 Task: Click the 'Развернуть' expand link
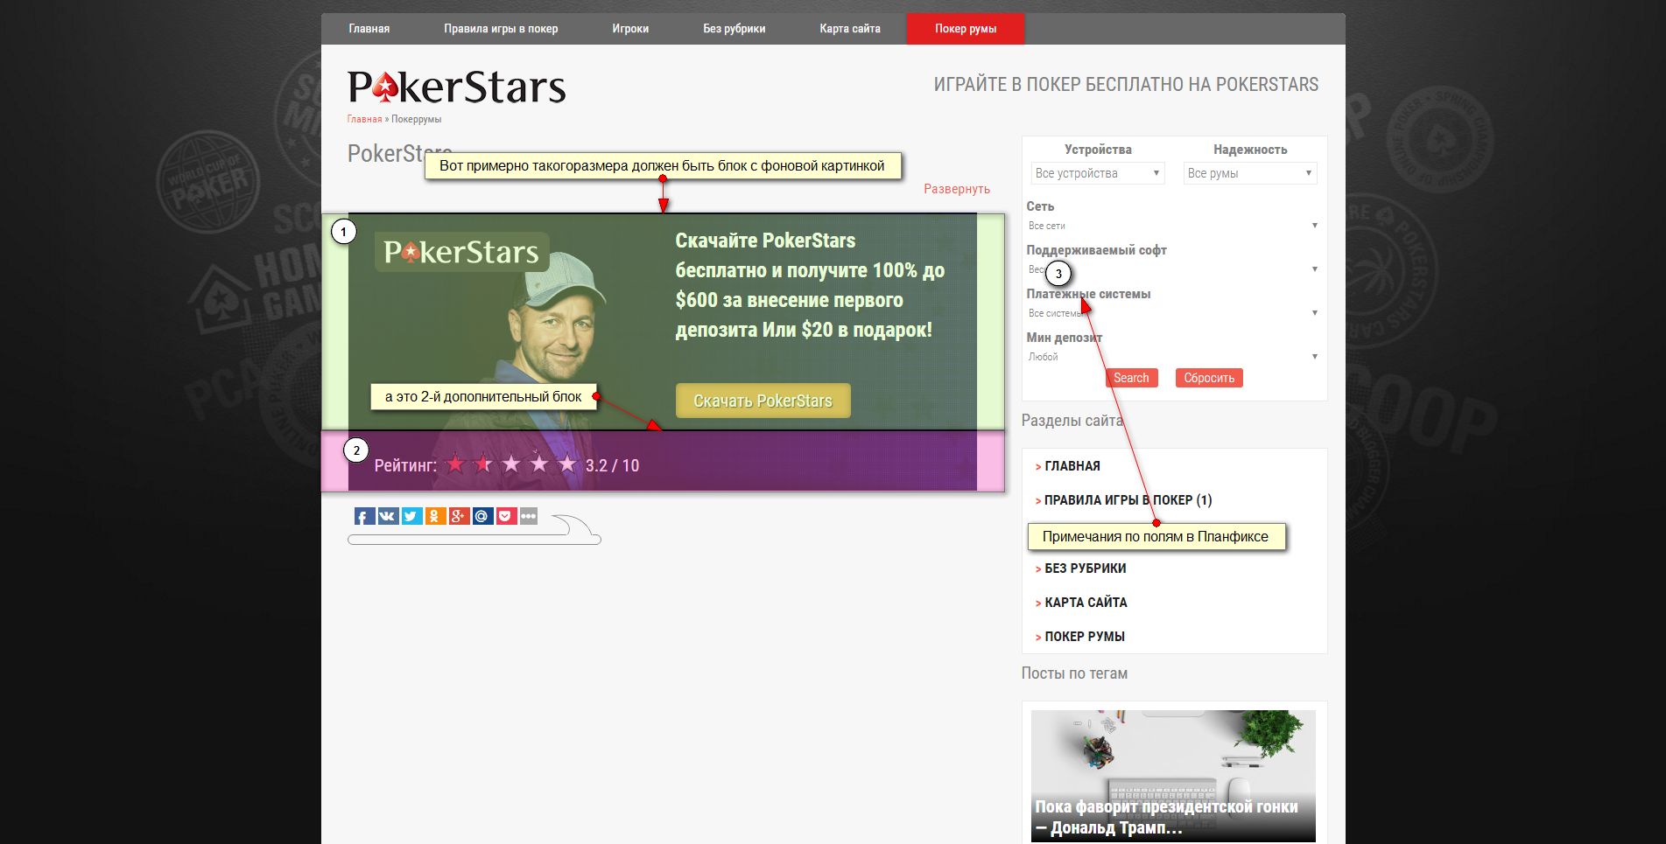pyautogui.click(x=956, y=189)
